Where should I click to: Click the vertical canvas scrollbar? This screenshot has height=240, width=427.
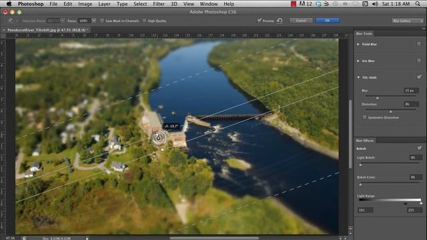coord(350,134)
